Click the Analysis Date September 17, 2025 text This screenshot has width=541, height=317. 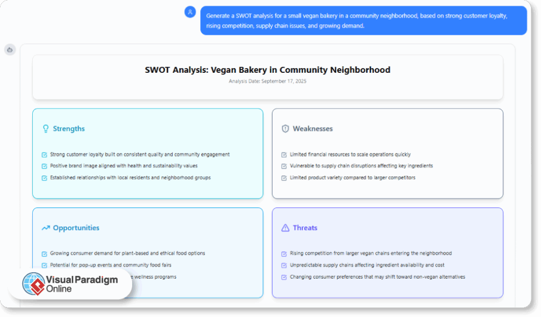[267, 81]
